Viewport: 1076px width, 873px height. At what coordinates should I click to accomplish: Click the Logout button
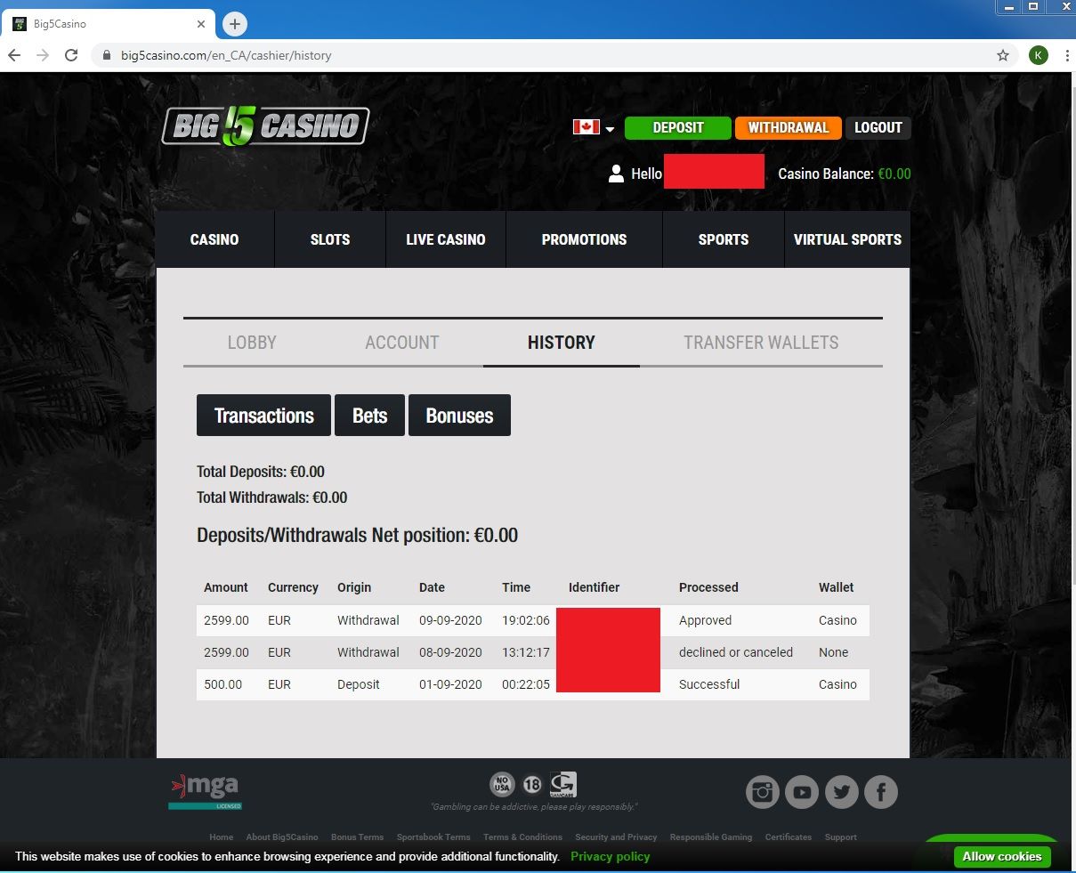coord(878,127)
